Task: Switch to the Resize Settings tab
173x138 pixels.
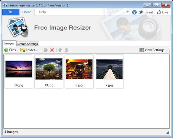Action: point(28,44)
